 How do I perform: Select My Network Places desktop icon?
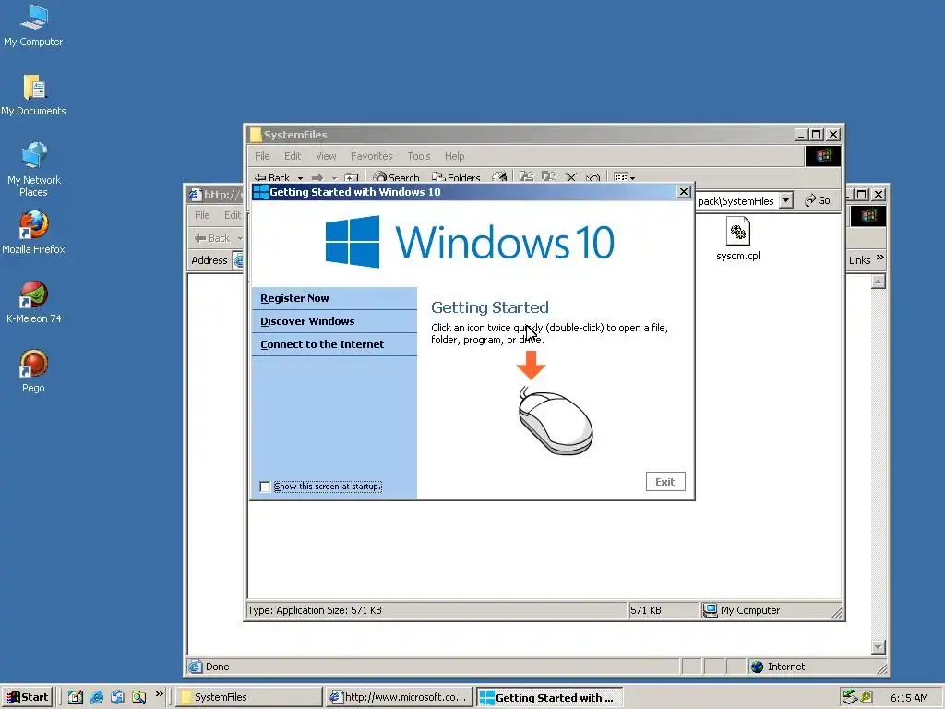[x=34, y=169]
